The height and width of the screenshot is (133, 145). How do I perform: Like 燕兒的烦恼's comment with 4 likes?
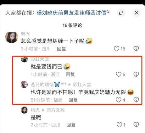click(119, 100)
